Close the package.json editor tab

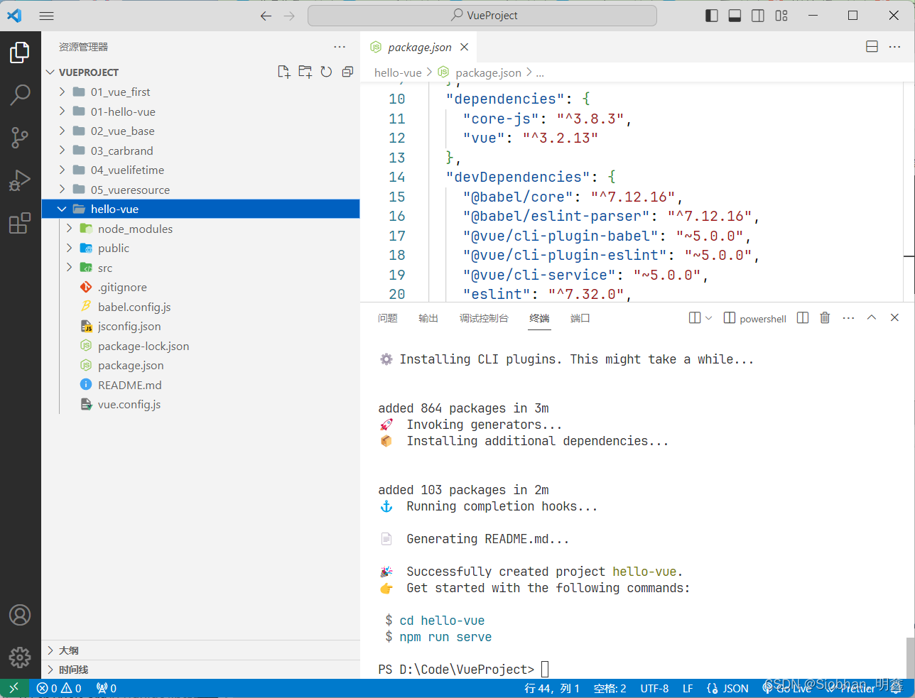[465, 47]
